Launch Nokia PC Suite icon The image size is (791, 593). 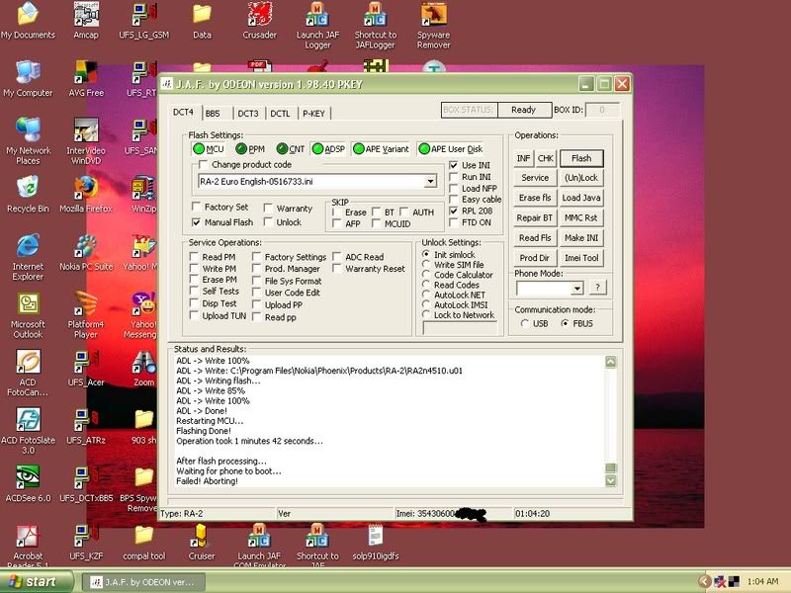pyautogui.click(x=86, y=252)
